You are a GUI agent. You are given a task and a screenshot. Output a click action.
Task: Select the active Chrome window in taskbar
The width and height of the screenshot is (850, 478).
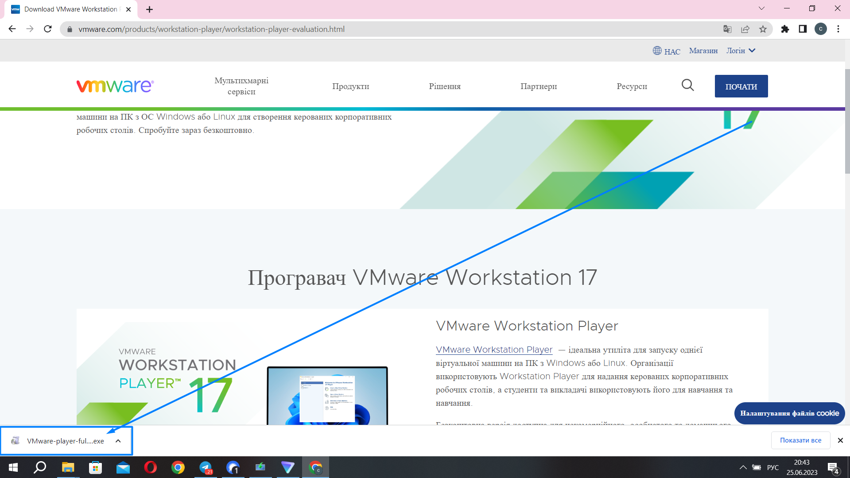point(315,467)
